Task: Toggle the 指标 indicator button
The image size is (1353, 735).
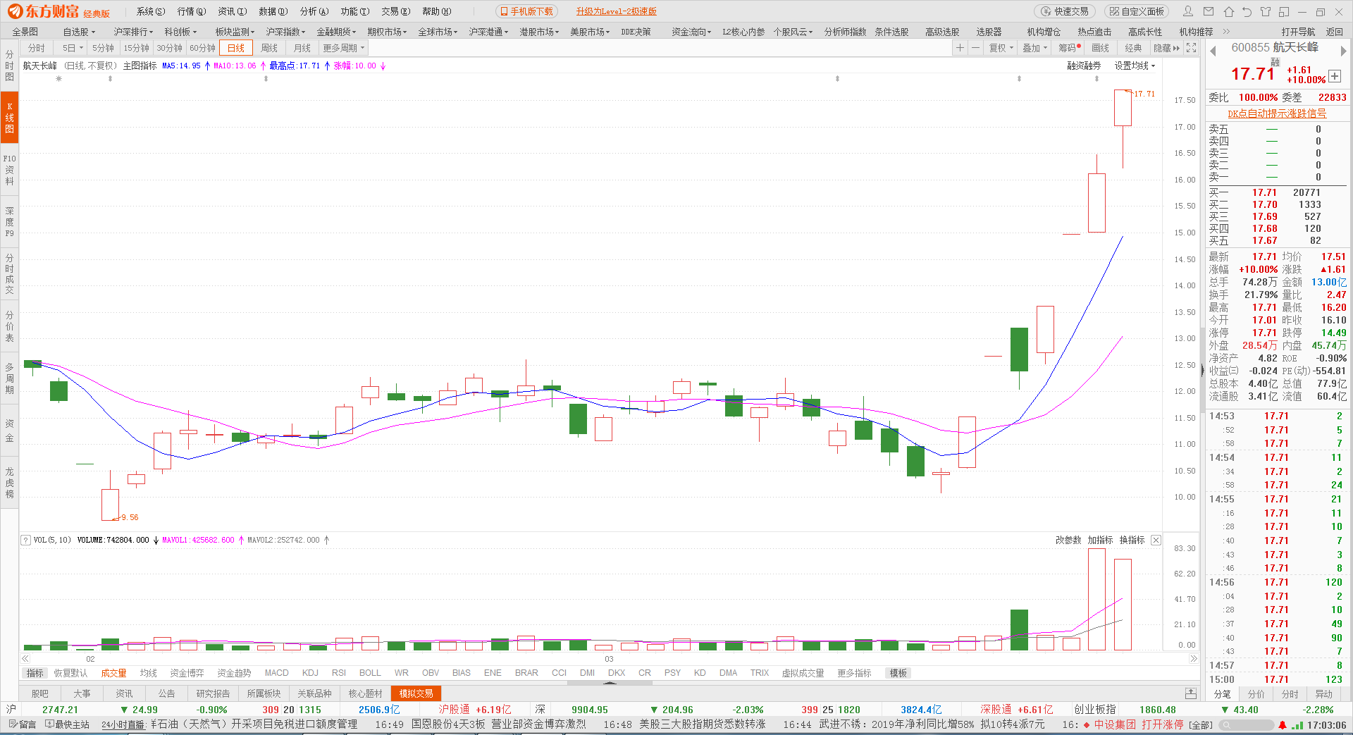Action: pos(35,673)
